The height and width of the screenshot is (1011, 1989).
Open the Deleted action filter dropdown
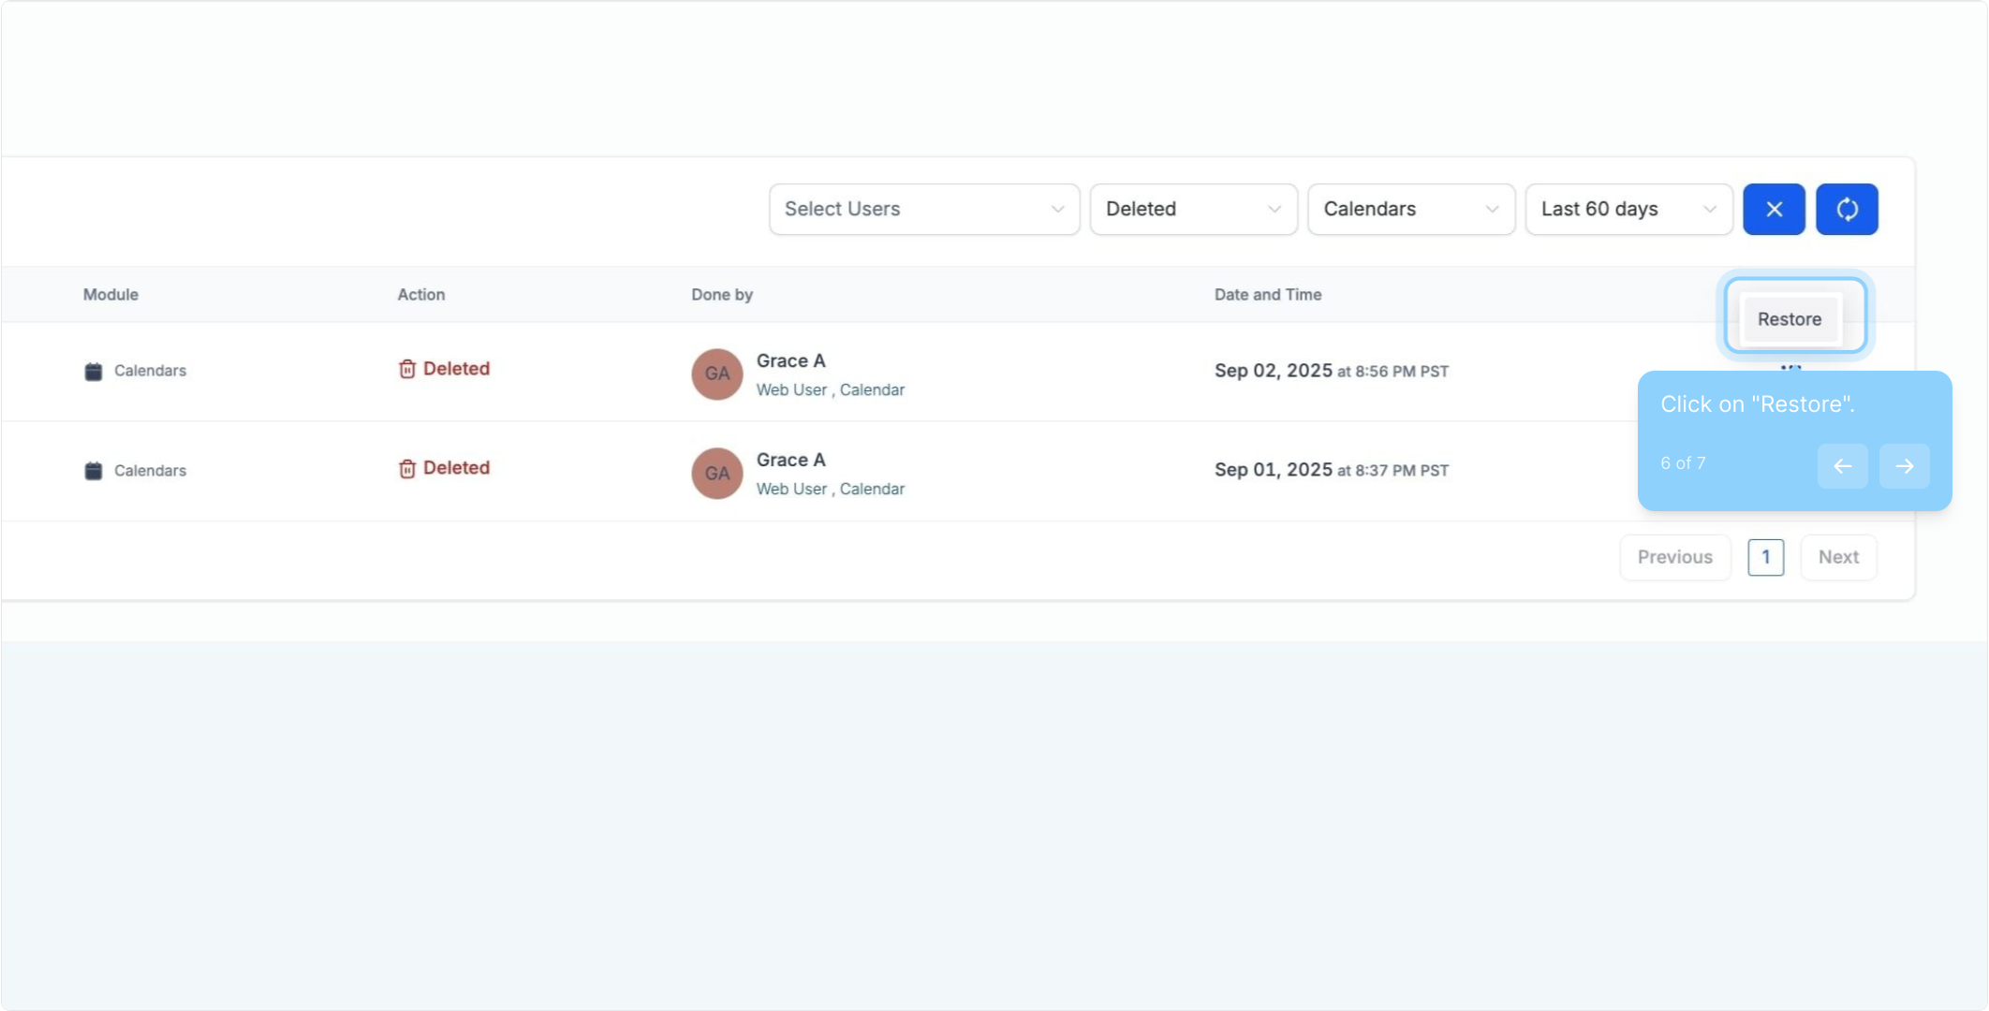pos(1193,209)
